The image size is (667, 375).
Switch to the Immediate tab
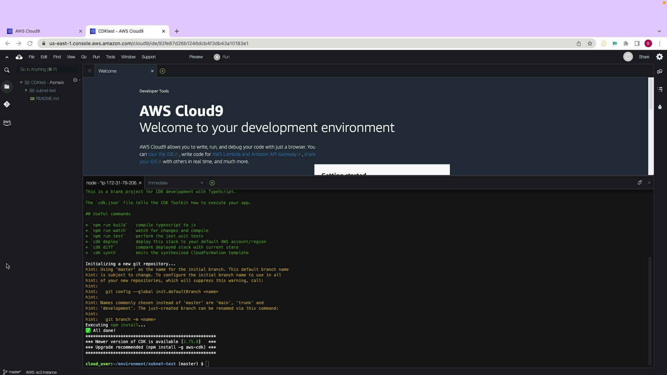point(158,183)
